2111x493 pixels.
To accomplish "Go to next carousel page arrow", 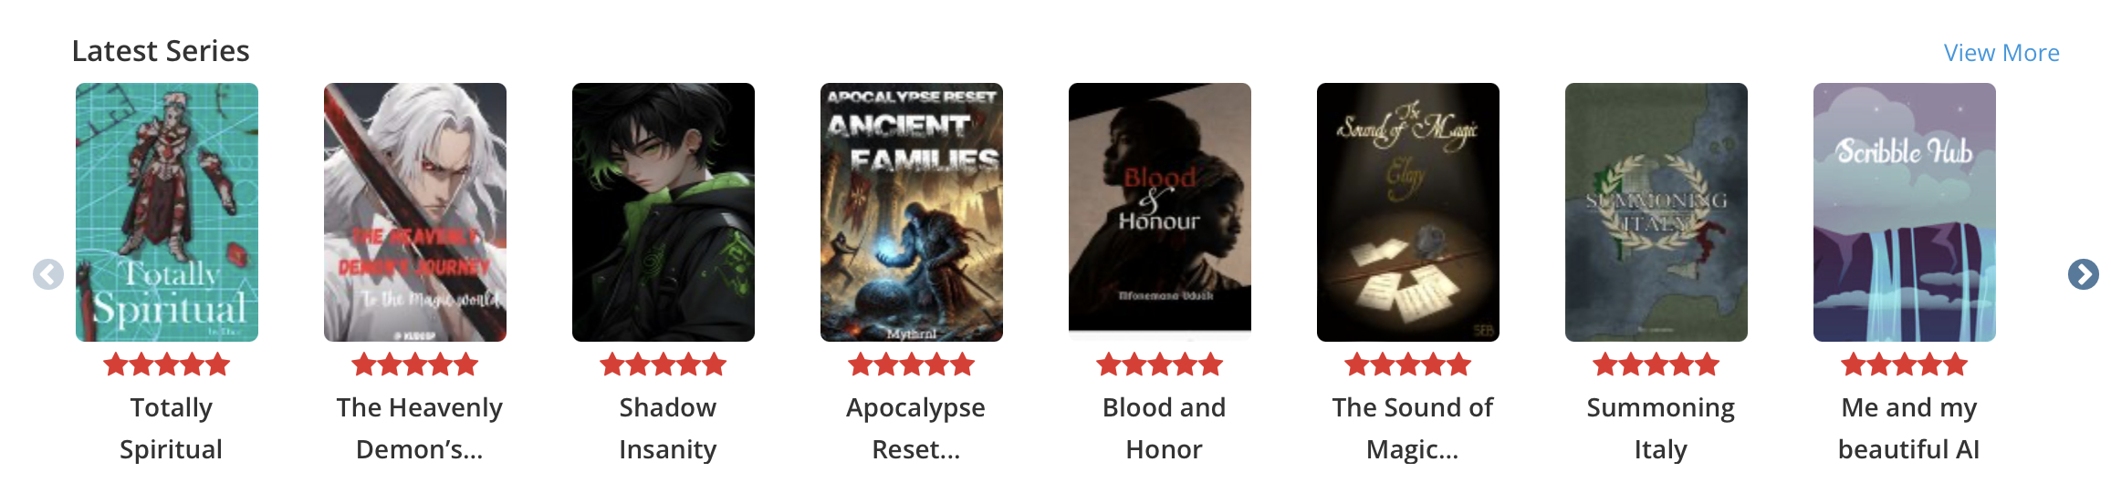I will (2083, 274).
